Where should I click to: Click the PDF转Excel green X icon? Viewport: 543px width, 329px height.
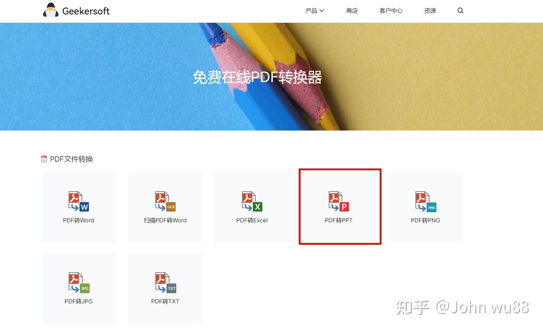click(251, 202)
